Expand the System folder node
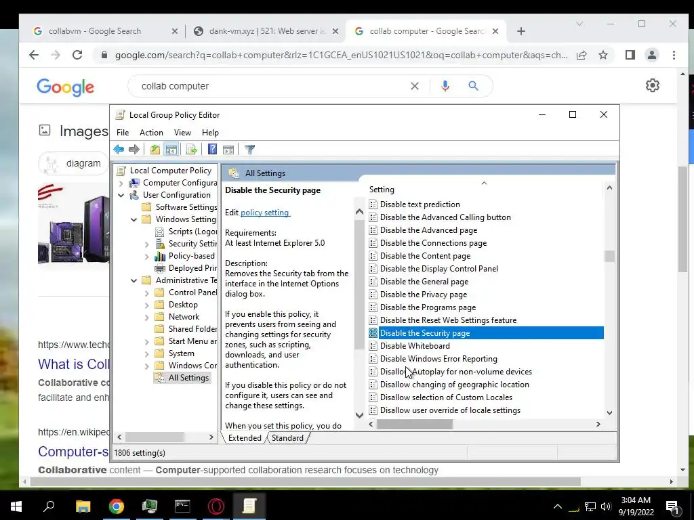694x520 pixels. (x=146, y=353)
